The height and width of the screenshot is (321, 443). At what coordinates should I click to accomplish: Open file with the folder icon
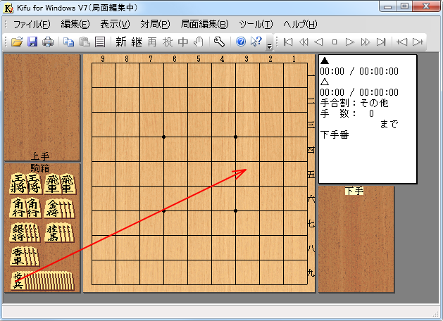[17, 42]
